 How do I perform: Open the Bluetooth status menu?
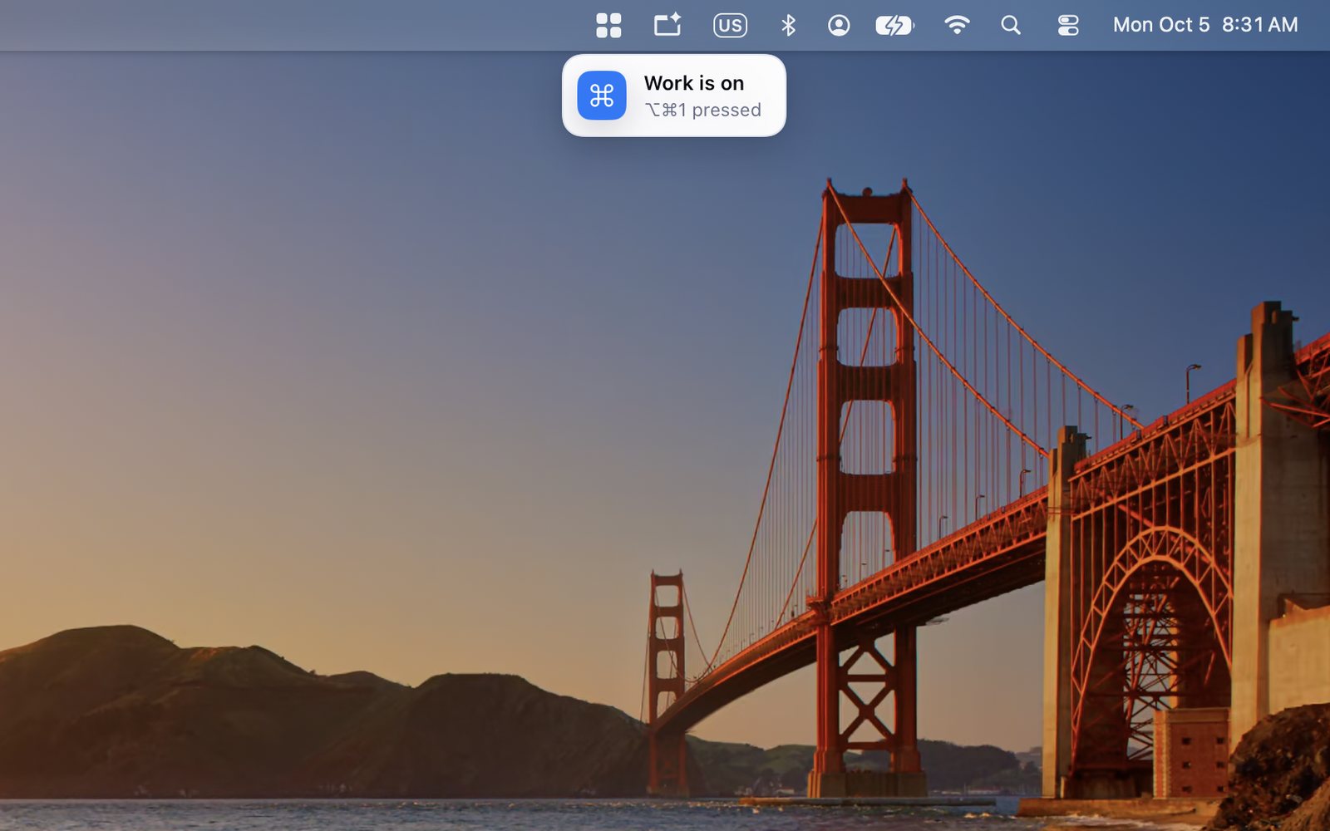[x=788, y=25]
